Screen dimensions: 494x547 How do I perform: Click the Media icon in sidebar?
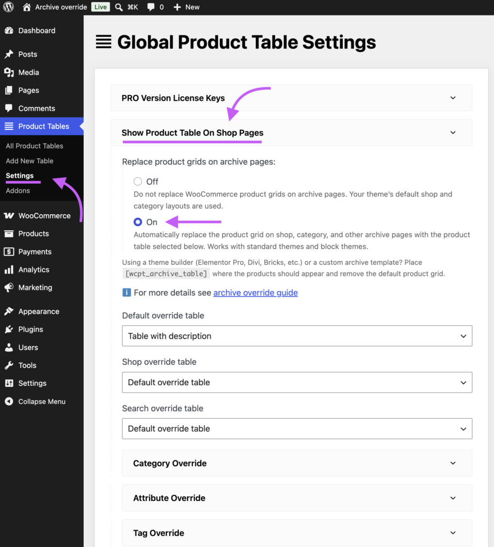(x=9, y=72)
